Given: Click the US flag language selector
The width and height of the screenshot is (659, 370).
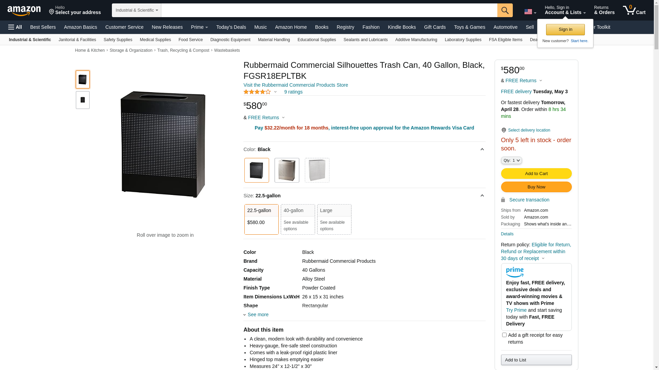Looking at the screenshot, I should (530, 12).
